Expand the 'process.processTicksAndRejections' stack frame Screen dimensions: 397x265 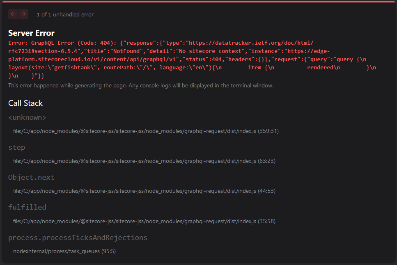coord(78,237)
